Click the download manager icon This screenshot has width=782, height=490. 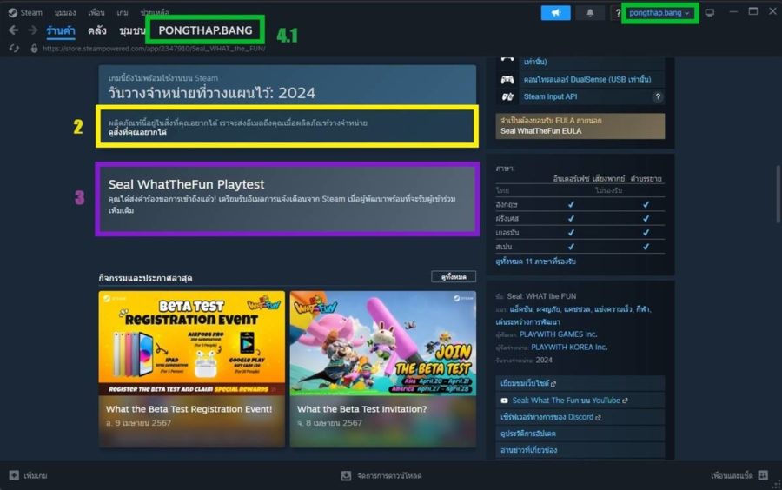tap(346, 476)
